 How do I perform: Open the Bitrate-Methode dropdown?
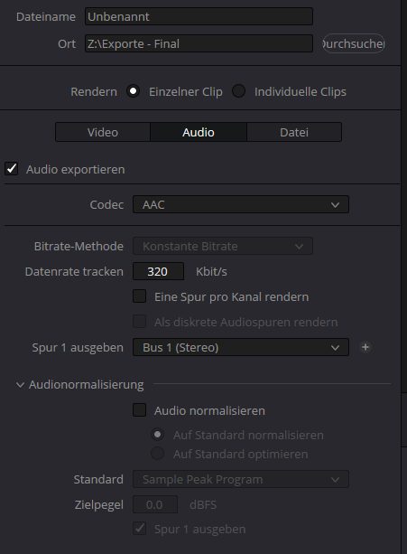tap(223, 246)
